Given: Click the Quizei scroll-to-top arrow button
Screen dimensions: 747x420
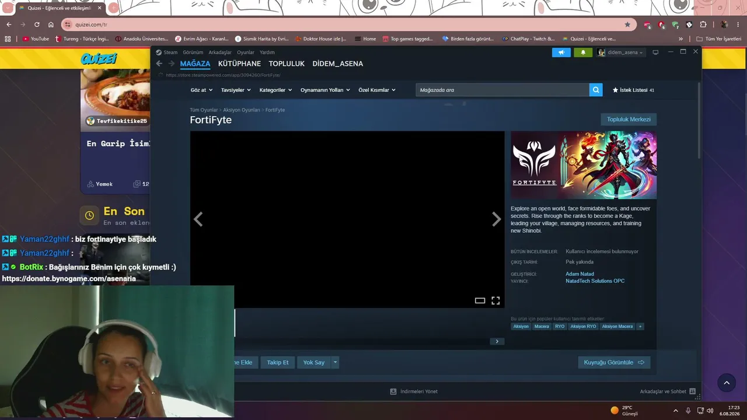Looking at the screenshot, I should (x=727, y=383).
